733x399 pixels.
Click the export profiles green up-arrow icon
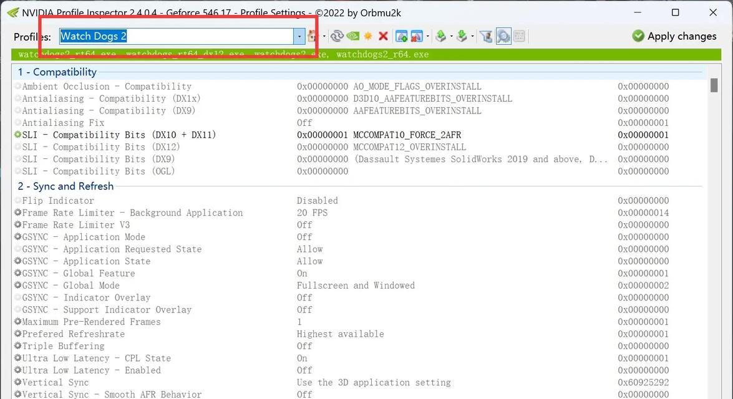click(440, 36)
